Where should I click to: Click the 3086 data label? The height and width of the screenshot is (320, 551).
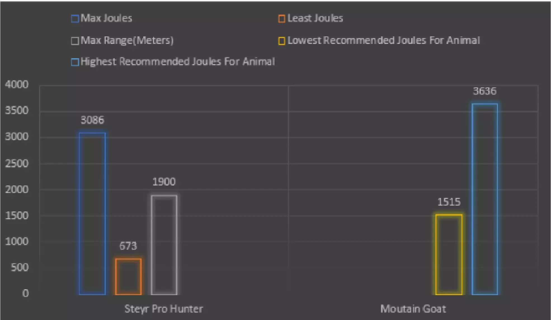click(x=92, y=120)
